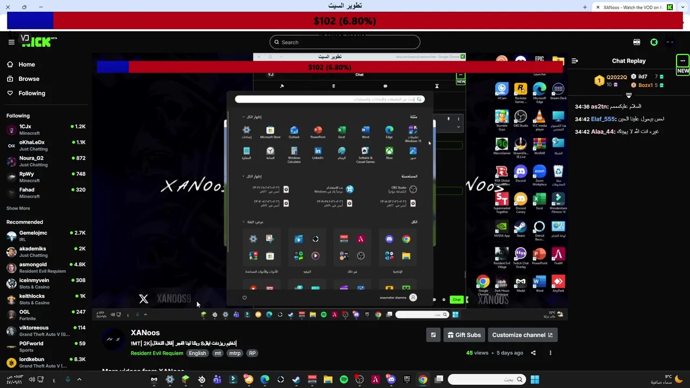
Task: Open Discord from the taskbar
Action: 391,379
